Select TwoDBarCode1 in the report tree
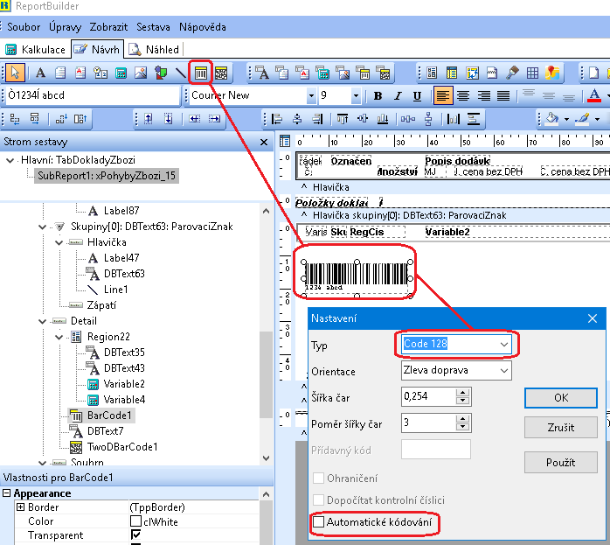 [122, 447]
